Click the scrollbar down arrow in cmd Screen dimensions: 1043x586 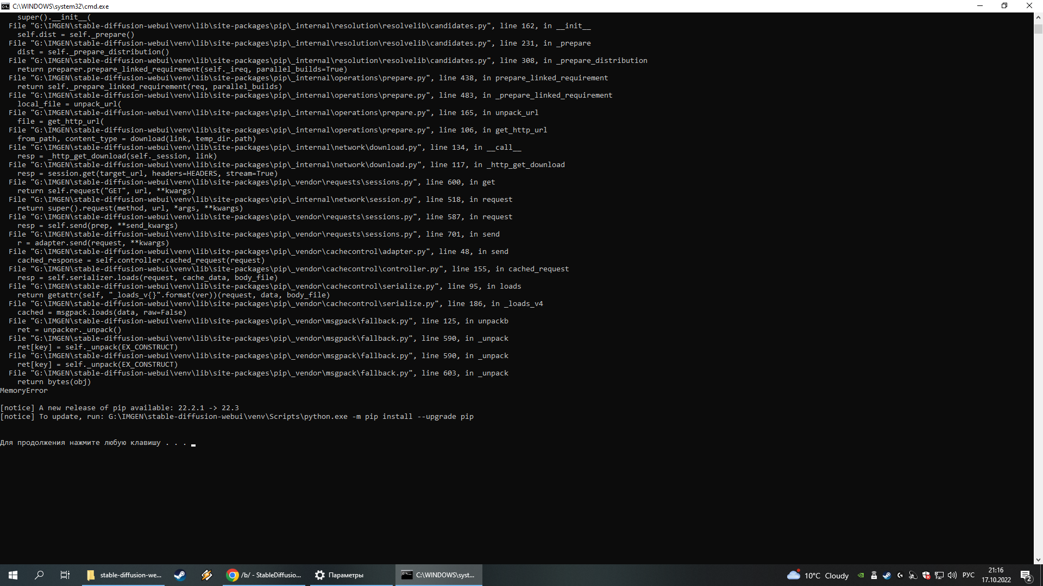(1038, 560)
